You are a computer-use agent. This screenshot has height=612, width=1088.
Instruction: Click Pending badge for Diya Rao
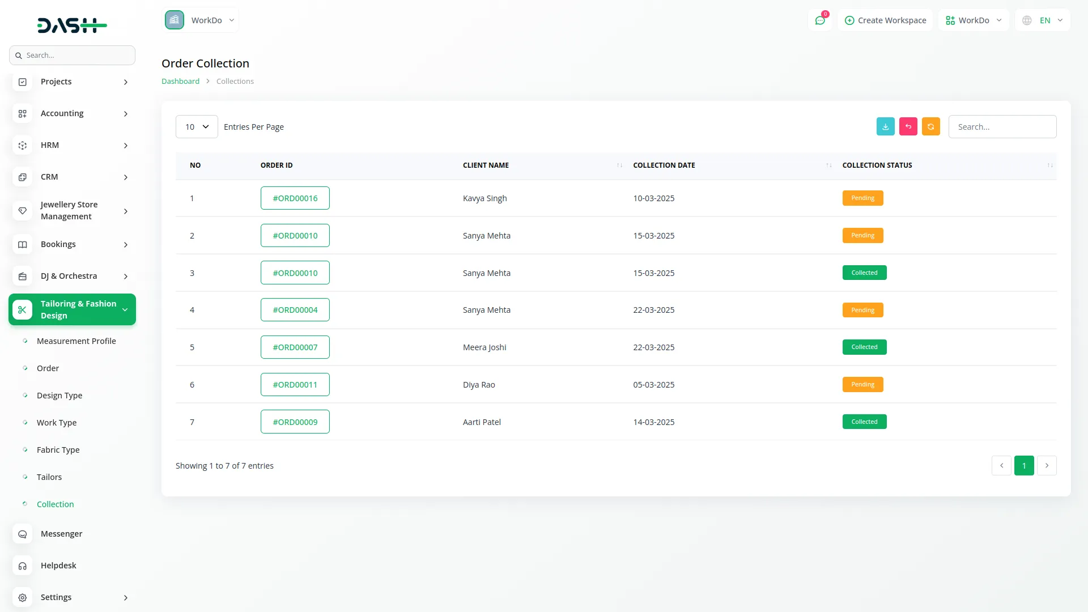[x=862, y=384]
